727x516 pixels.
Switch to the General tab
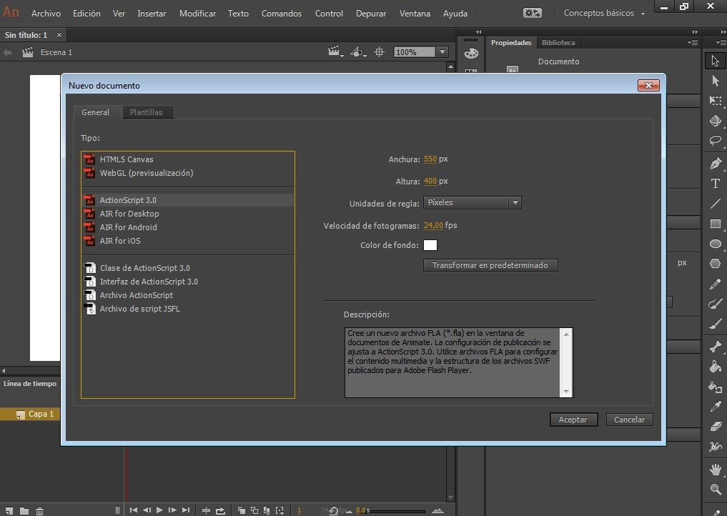point(95,112)
